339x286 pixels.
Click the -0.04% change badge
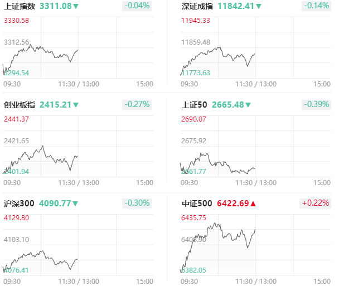[137, 6]
